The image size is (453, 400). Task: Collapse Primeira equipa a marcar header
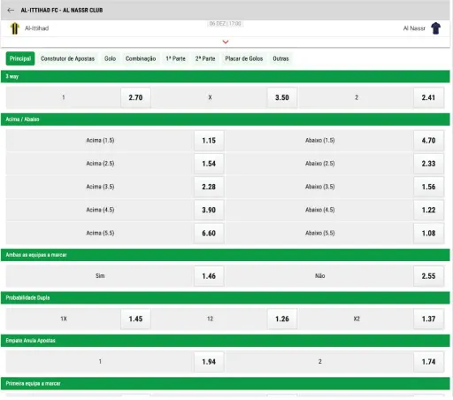tap(226, 383)
